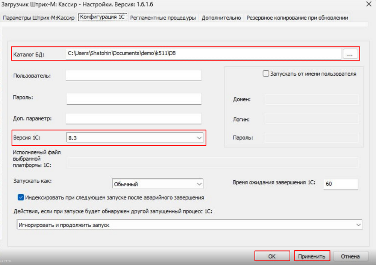Open Резервное копирование при обновлении tab
Screen dimensions: 376x265
pos(297,18)
